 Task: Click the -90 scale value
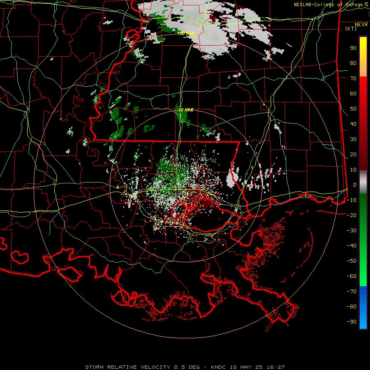coord(351,322)
